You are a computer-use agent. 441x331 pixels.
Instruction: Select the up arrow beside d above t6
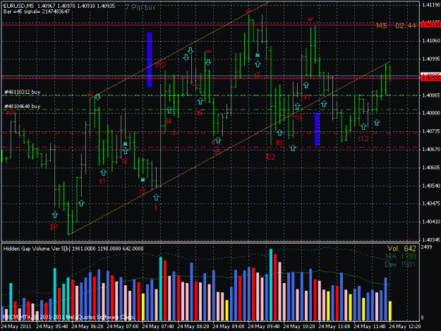[218, 140]
